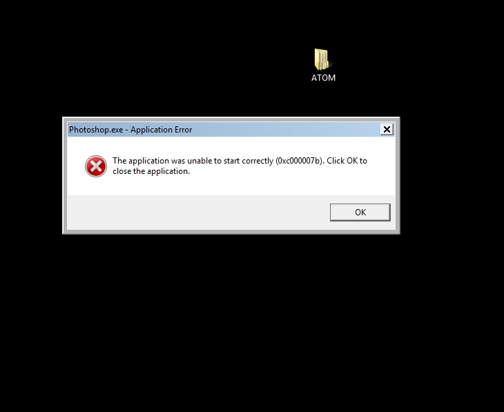Click the ATOM folder name label
Image resolution: width=504 pixels, height=412 pixels.
[323, 78]
